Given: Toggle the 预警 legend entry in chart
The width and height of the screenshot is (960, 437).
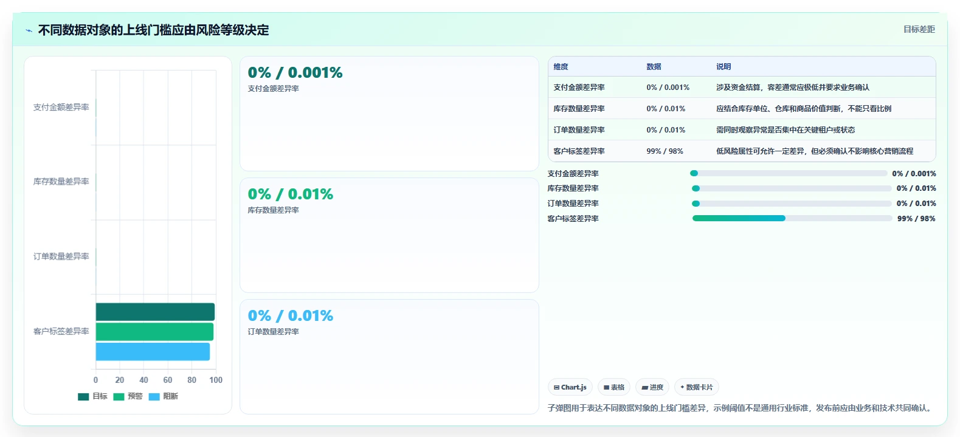Looking at the screenshot, I should (128, 396).
